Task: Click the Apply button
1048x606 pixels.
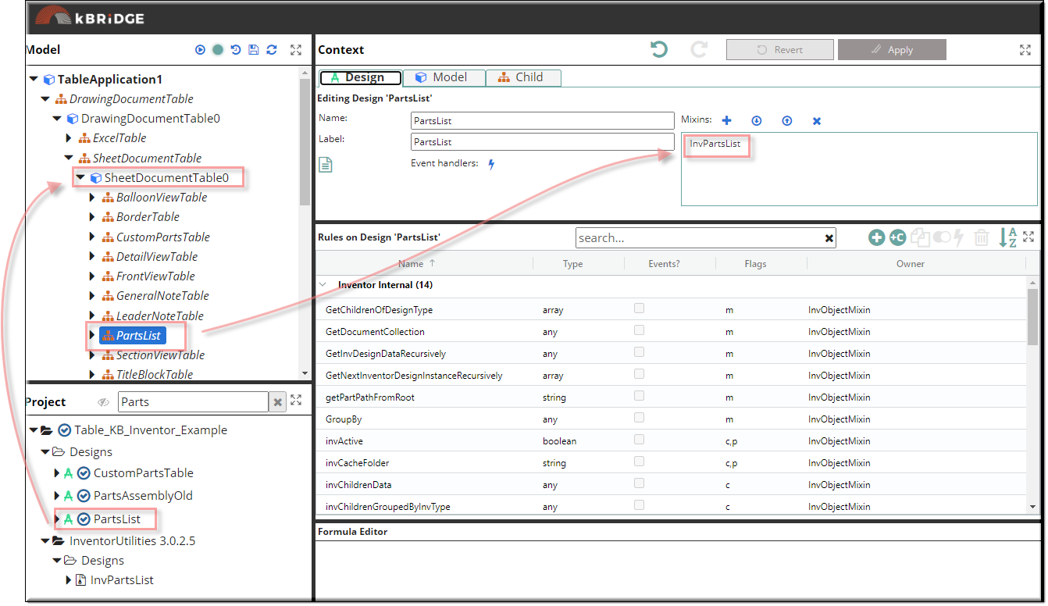Action: [892, 50]
